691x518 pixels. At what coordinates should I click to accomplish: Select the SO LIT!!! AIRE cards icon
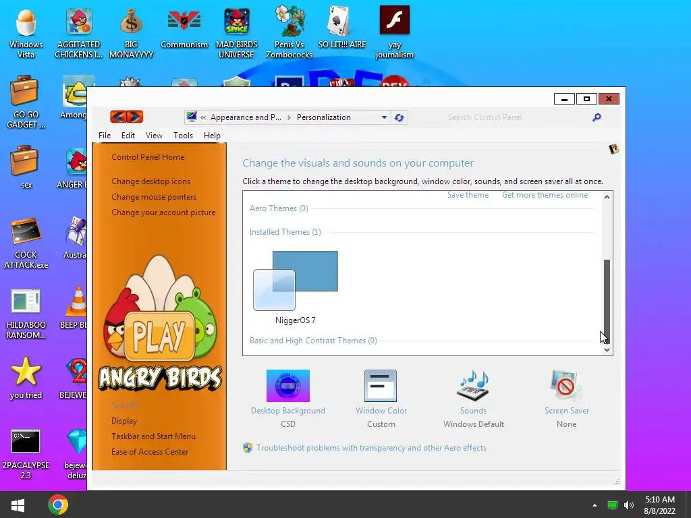(x=342, y=28)
